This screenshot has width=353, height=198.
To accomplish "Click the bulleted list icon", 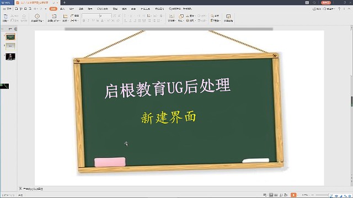I will tap(125, 16).
